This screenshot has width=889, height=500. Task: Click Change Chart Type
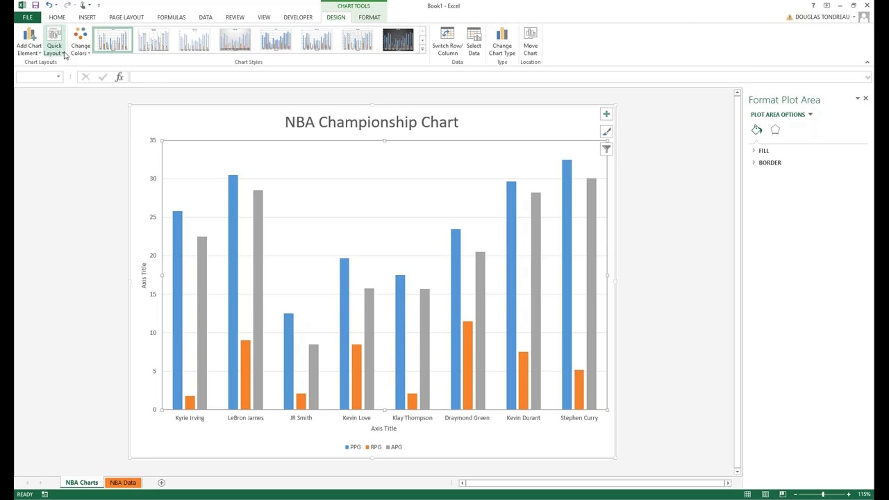[x=501, y=42]
